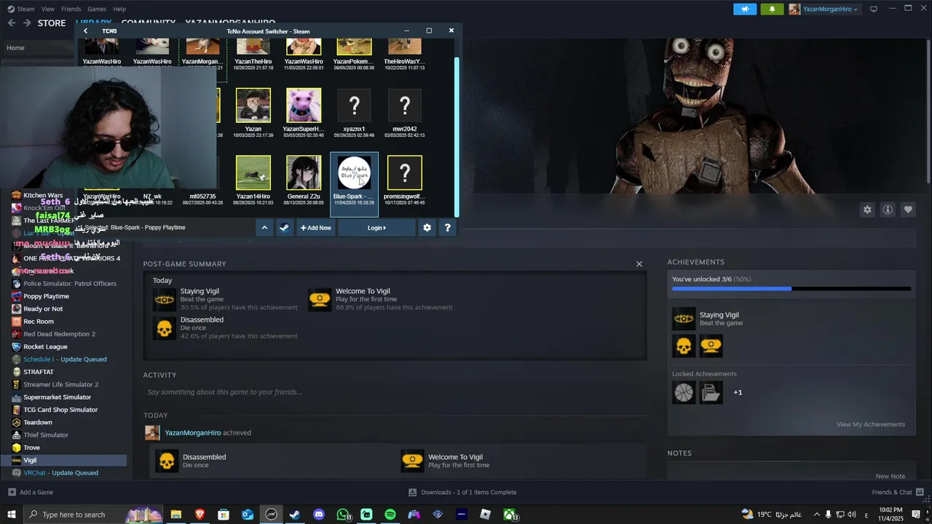Select the mwr2042 account
Screen dimensions: 932x524
pos(404,112)
